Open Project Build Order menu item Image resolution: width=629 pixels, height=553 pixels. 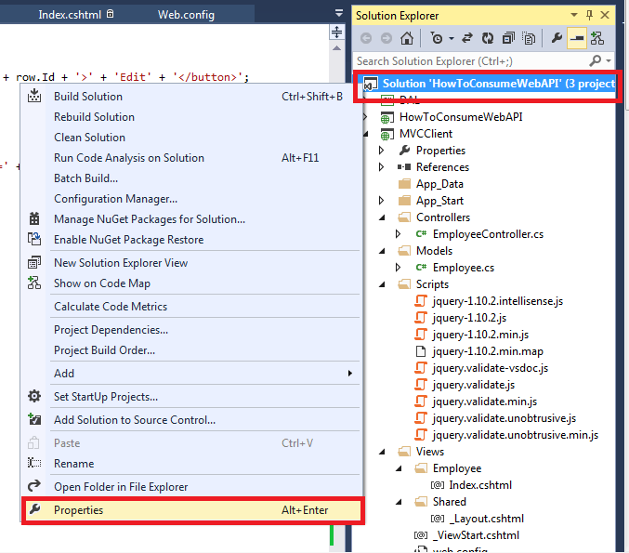(x=191, y=350)
